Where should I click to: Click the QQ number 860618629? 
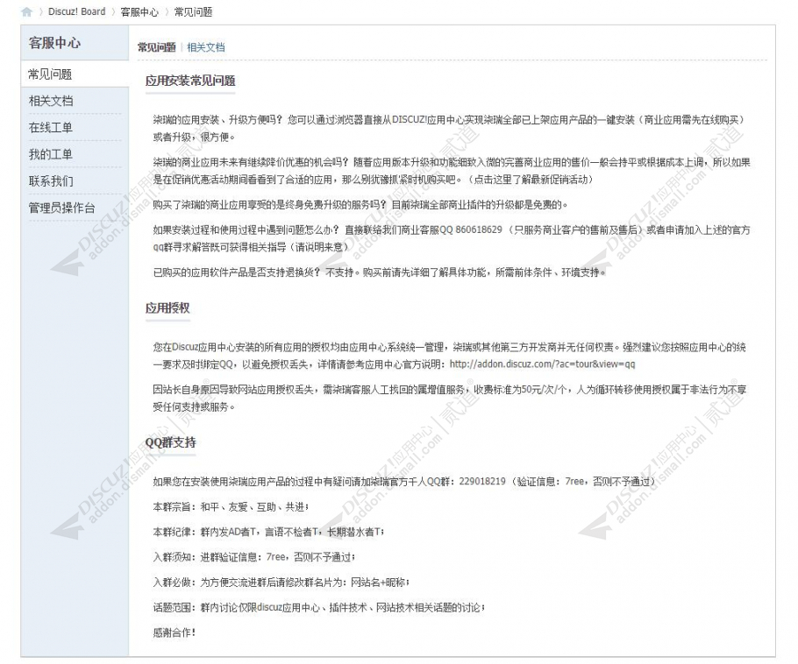coord(479,230)
